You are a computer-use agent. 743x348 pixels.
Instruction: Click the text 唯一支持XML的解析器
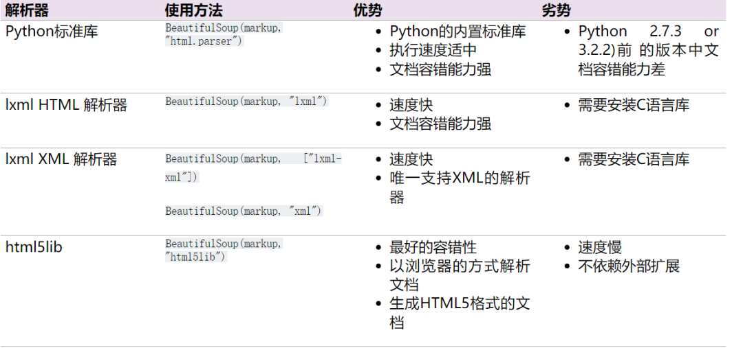tap(460, 187)
